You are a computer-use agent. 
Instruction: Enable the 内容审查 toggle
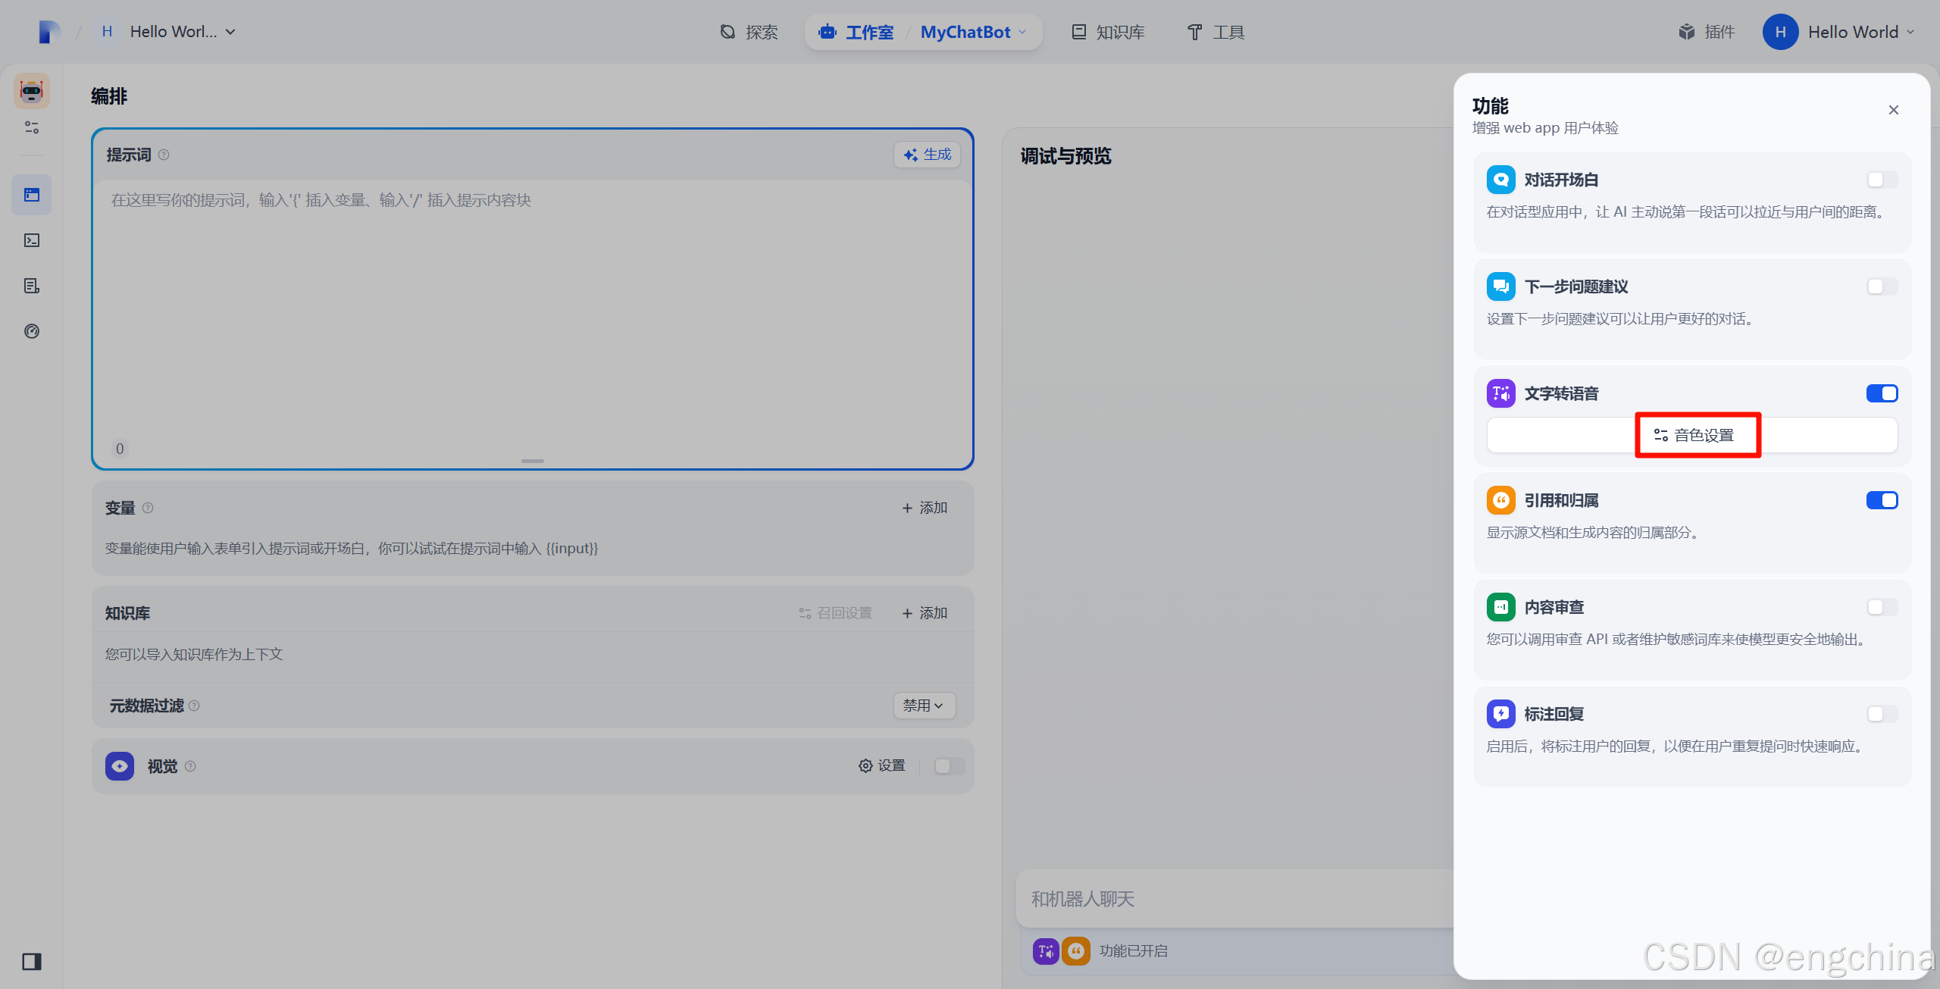tap(1882, 607)
